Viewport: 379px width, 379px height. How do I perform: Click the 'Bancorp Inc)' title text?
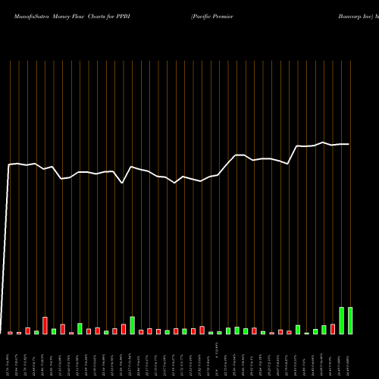point(356,17)
